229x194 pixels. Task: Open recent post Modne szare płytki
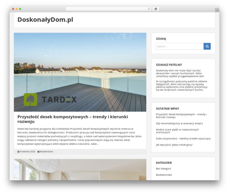[x=177, y=131]
